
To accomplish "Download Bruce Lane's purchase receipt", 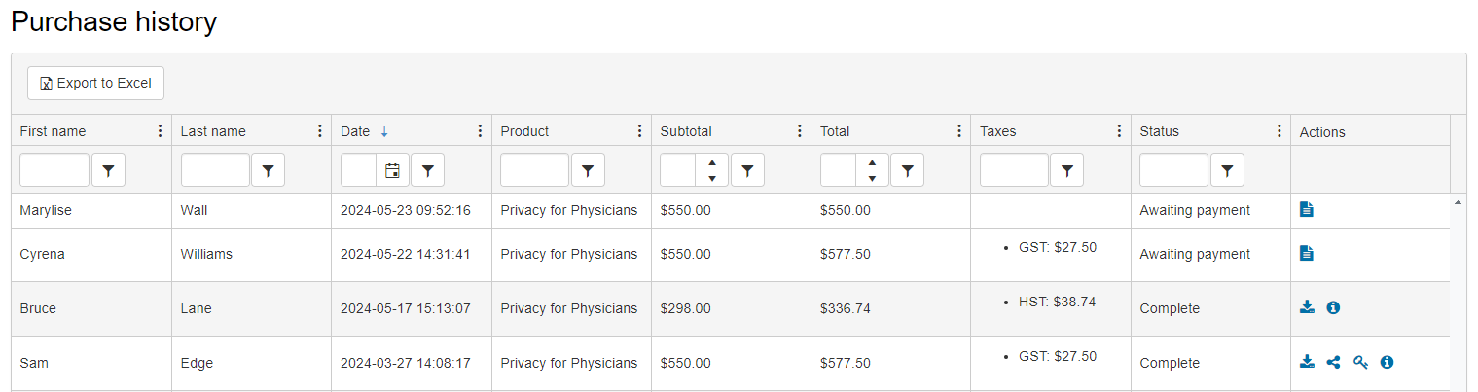I will tap(1307, 307).
